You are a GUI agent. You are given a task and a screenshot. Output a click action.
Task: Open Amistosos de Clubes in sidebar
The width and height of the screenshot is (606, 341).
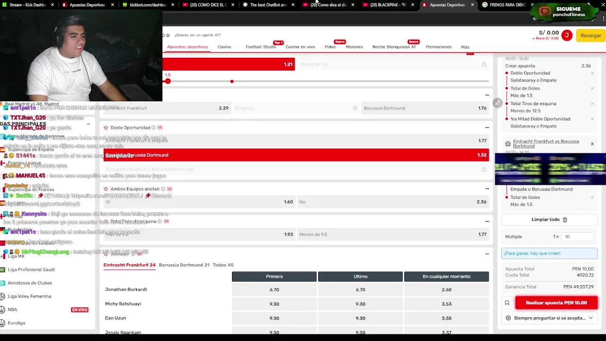pyautogui.click(x=30, y=283)
